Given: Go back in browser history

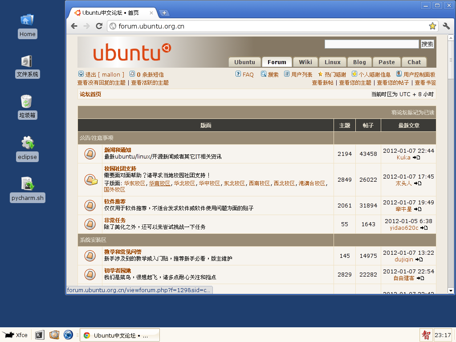Looking at the screenshot, I should click(74, 26).
